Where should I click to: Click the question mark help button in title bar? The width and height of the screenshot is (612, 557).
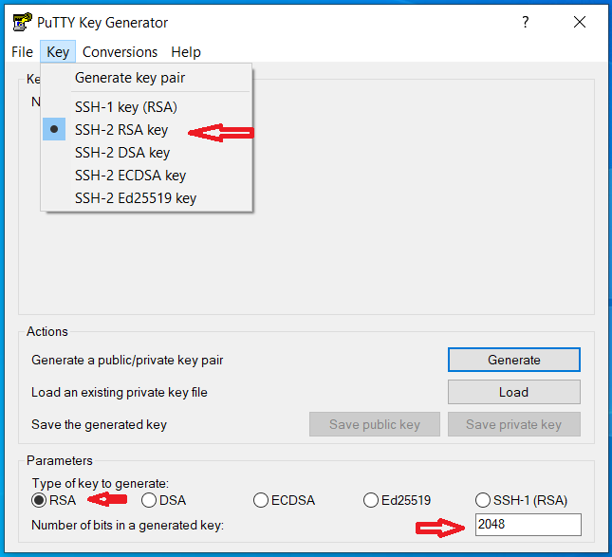click(x=526, y=23)
